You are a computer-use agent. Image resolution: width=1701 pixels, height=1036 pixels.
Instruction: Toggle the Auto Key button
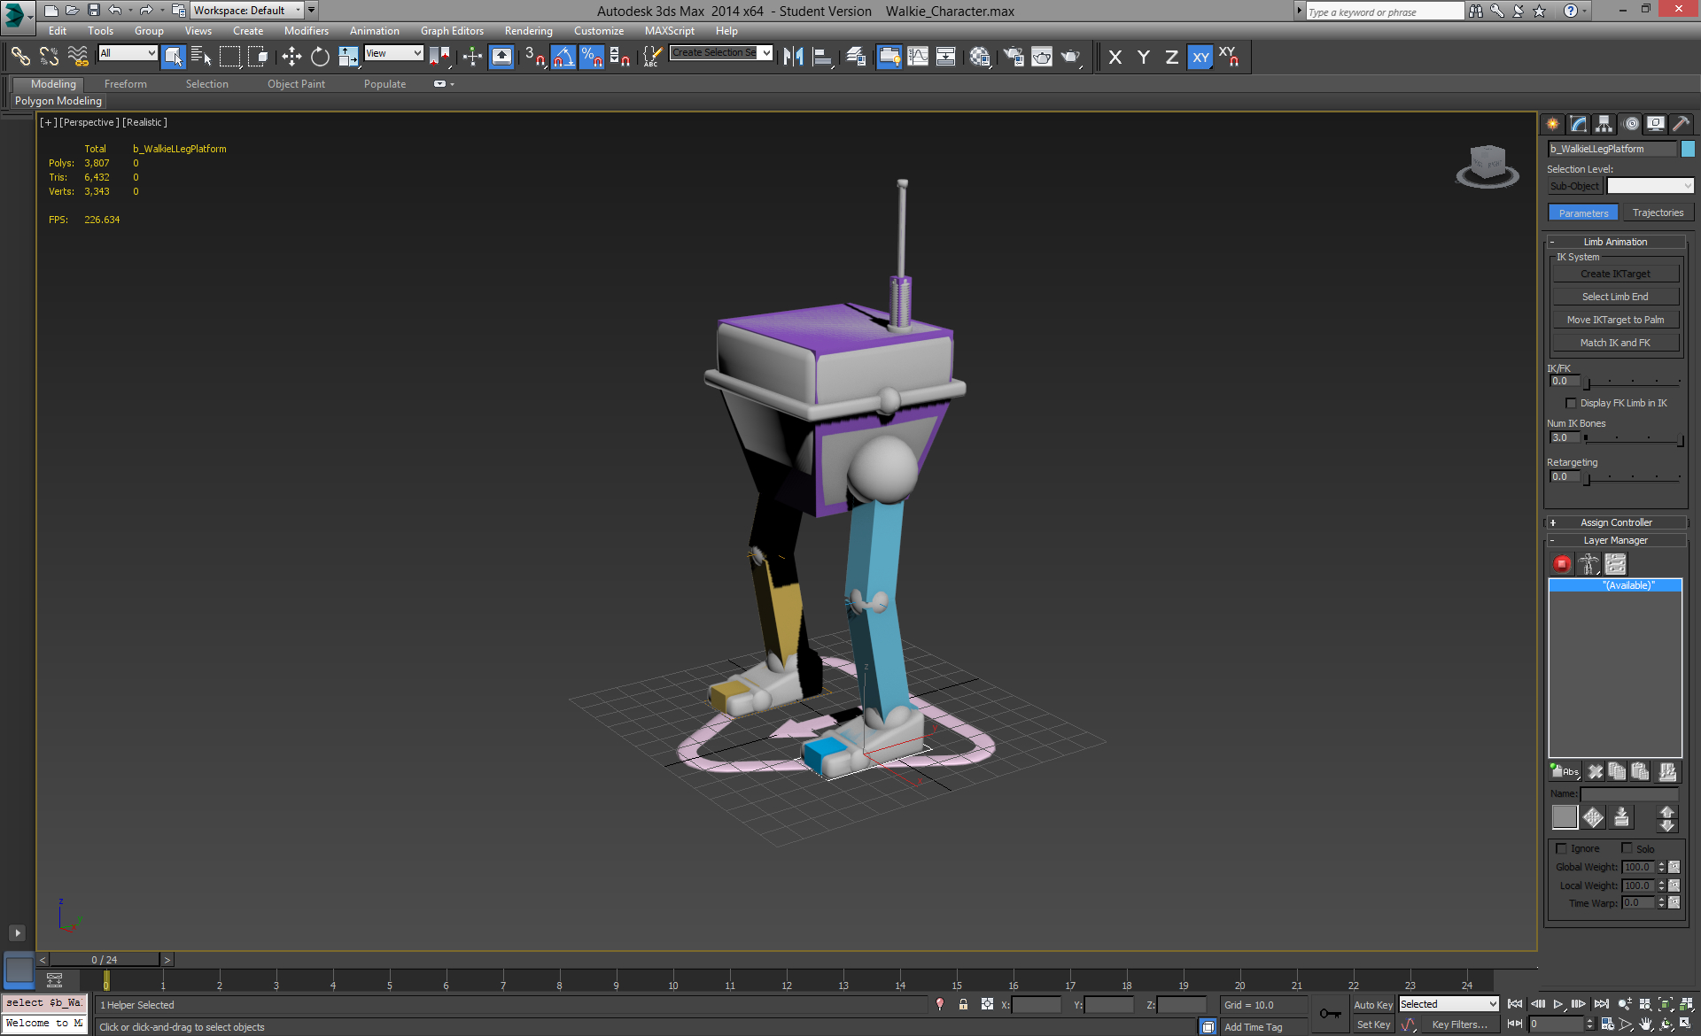1372,1005
